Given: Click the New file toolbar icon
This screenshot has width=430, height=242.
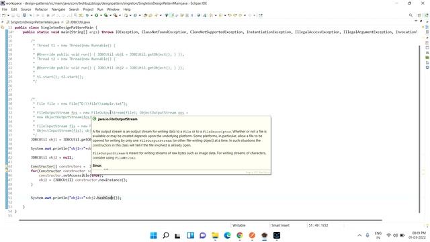Looking at the screenshot, I should pyautogui.click(x=4, y=15).
